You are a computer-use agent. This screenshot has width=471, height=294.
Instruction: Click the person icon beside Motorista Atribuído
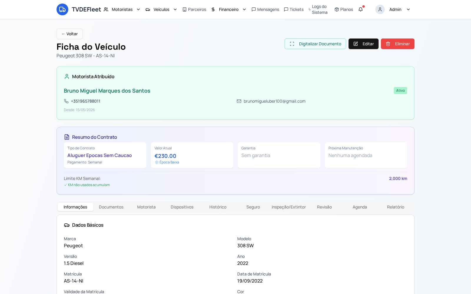(67, 76)
